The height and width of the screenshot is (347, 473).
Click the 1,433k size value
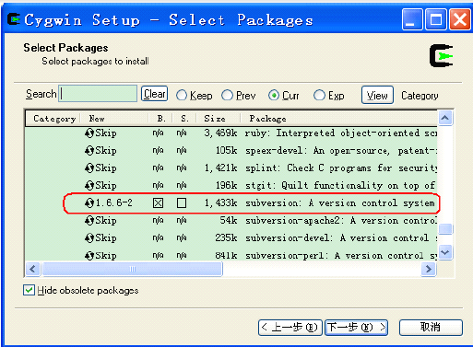(x=221, y=203)
